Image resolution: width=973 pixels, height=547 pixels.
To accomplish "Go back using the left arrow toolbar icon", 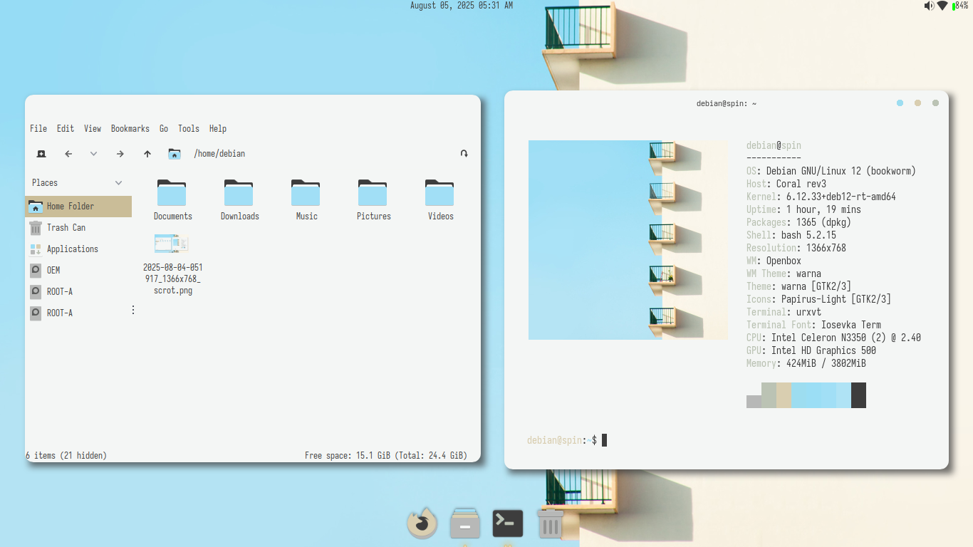I will 68,154.
